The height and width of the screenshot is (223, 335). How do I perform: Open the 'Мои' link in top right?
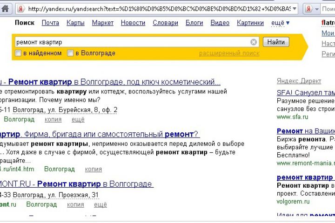328,33
